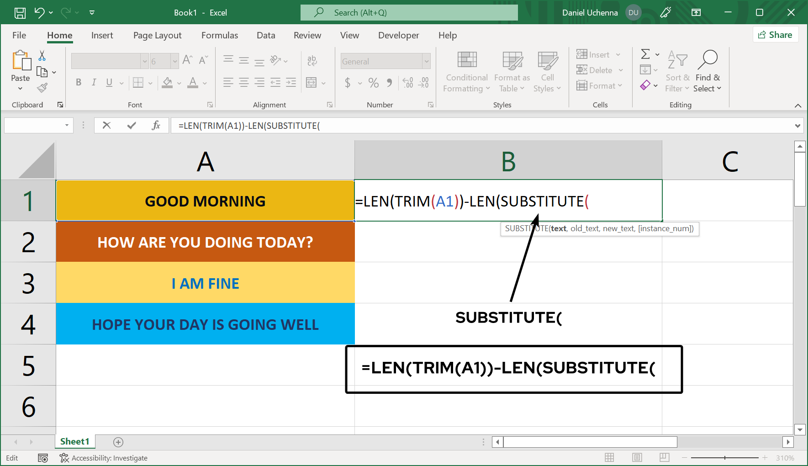Toggle italic formatting
Image resolution: width=808 pixels, height=466 pixels.
pyautogui.click(x=94, y=83)
